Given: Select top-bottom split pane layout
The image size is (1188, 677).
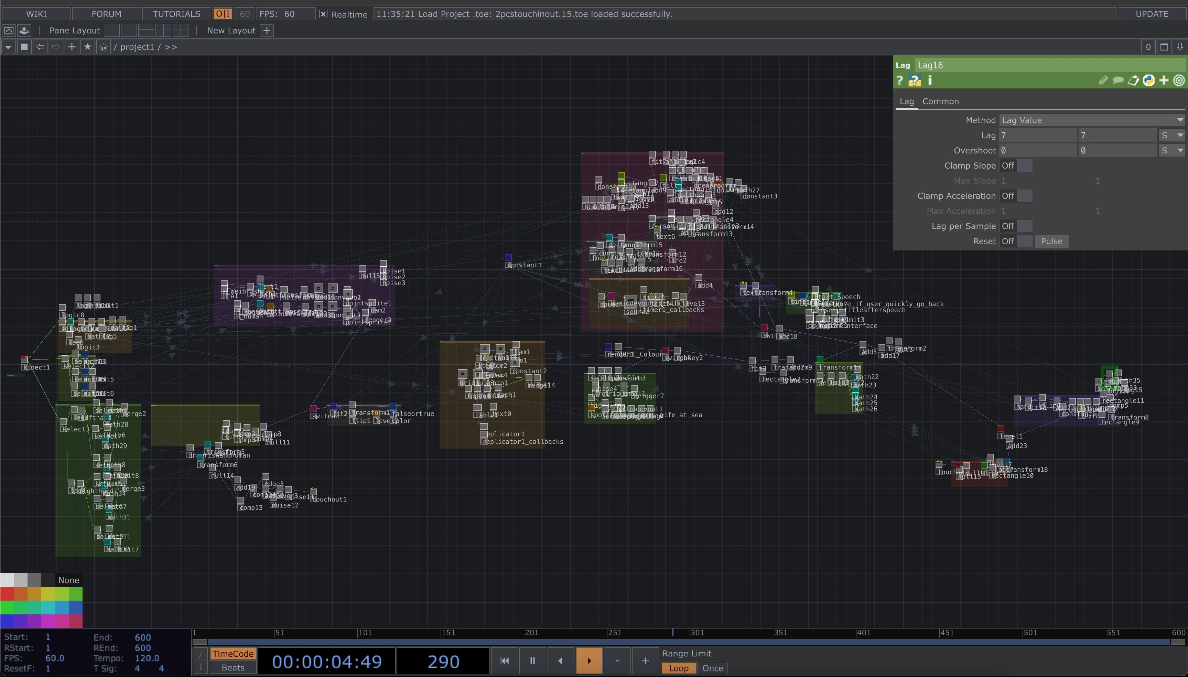Looking at the screenshot, I should (x=146, y=31).
